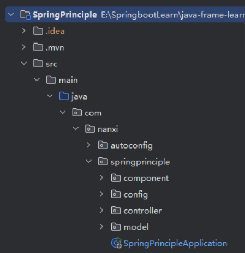Expand the config package arrow
This screenshot has width=245, height=253.
click(x=101, y=194)
